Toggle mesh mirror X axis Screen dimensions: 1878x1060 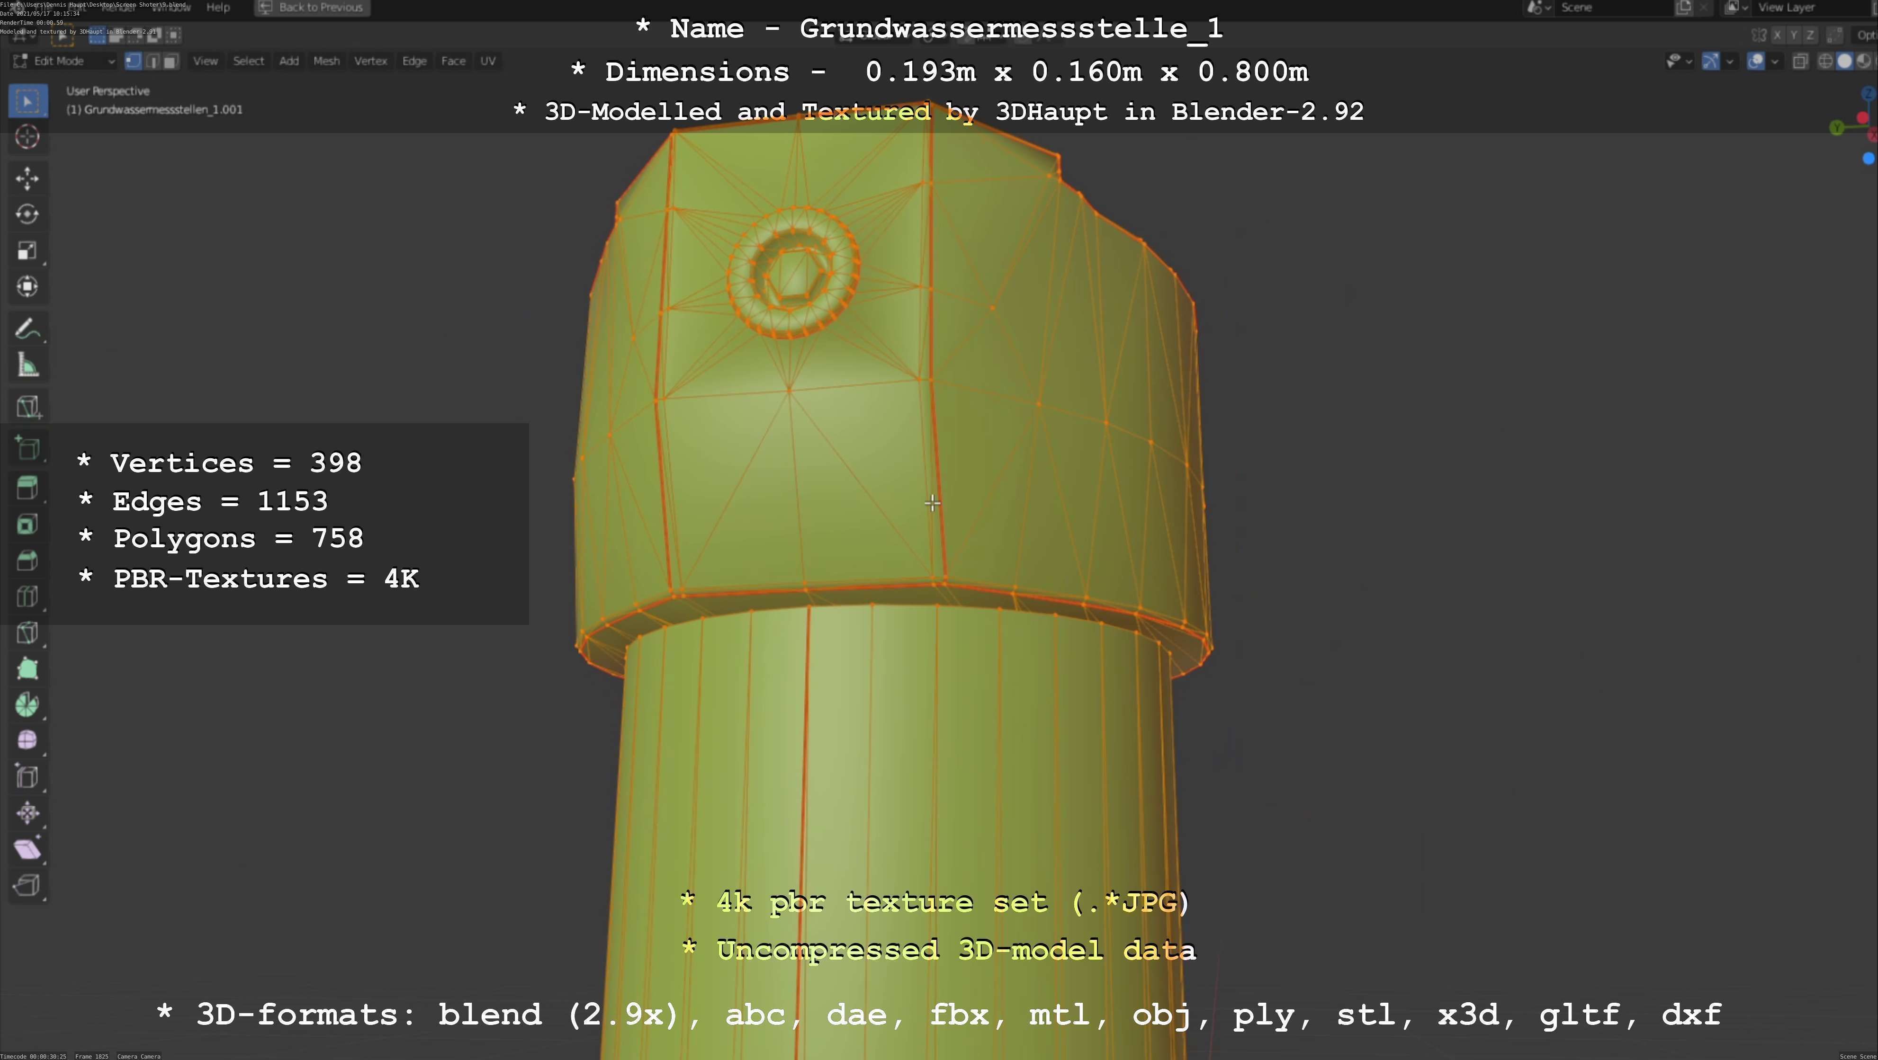pos(1778,35)
